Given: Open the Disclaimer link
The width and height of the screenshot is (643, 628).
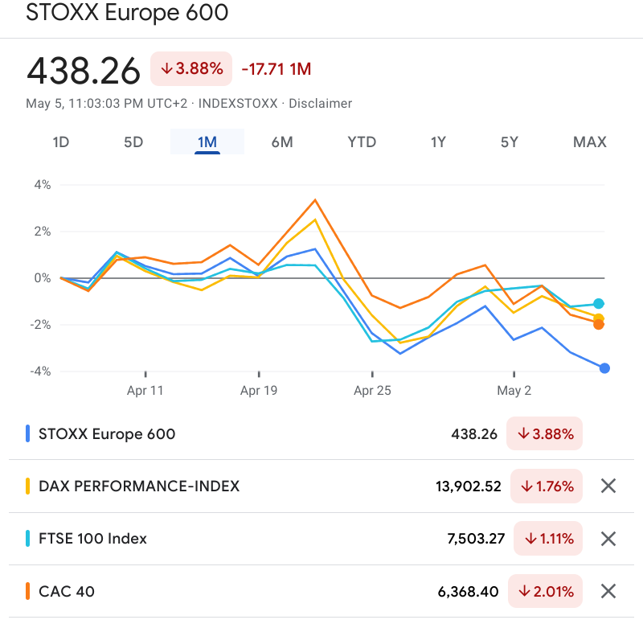Looking at the screenshot, I should tap(320, 104).
